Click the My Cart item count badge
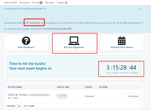This screenshot has height=110, width=151. point(41,3)
